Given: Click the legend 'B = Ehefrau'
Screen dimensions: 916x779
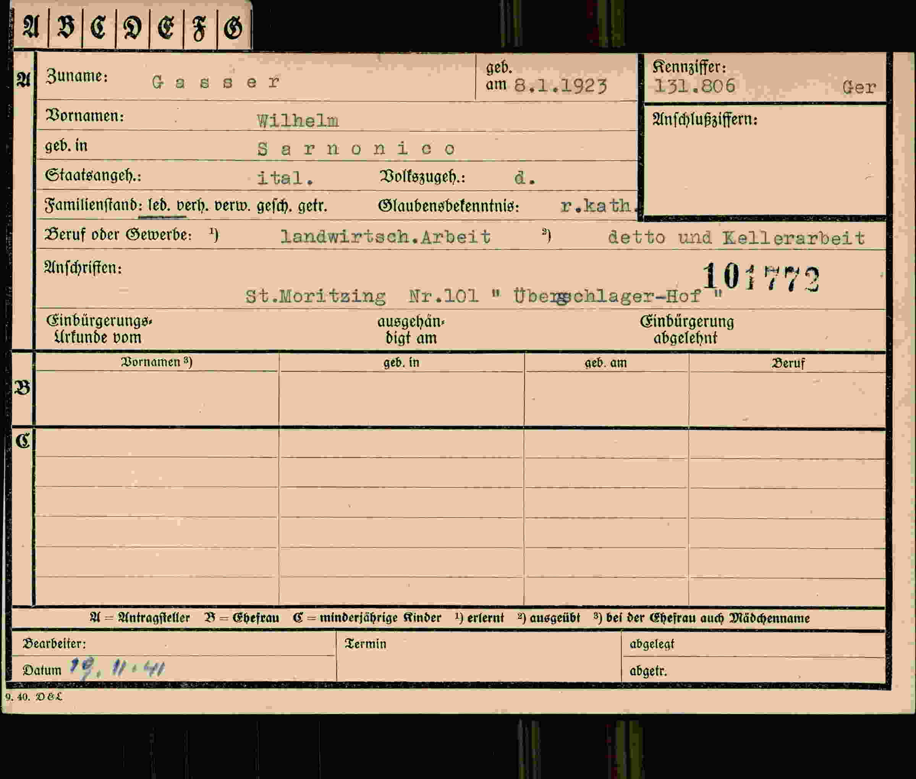Looking at the screenshot, I should coord(242,617).
